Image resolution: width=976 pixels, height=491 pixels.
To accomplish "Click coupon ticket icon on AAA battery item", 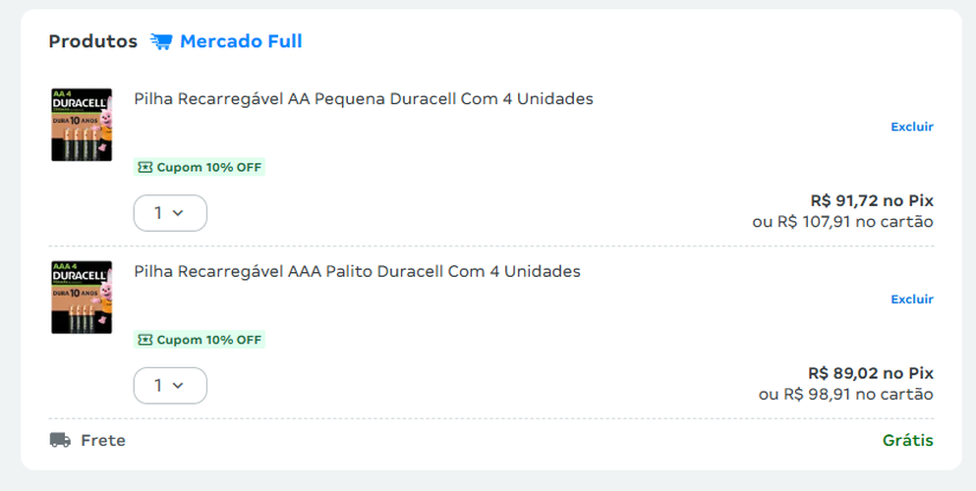I will (x=145, y=340).
